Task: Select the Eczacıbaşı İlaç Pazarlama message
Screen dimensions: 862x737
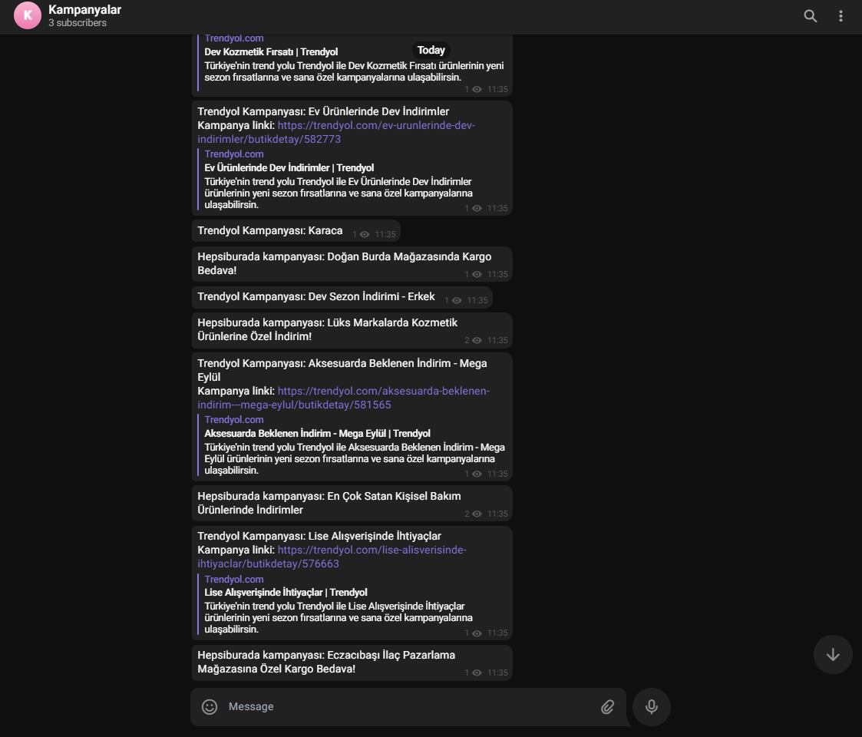Action: (x=352, y=663)
